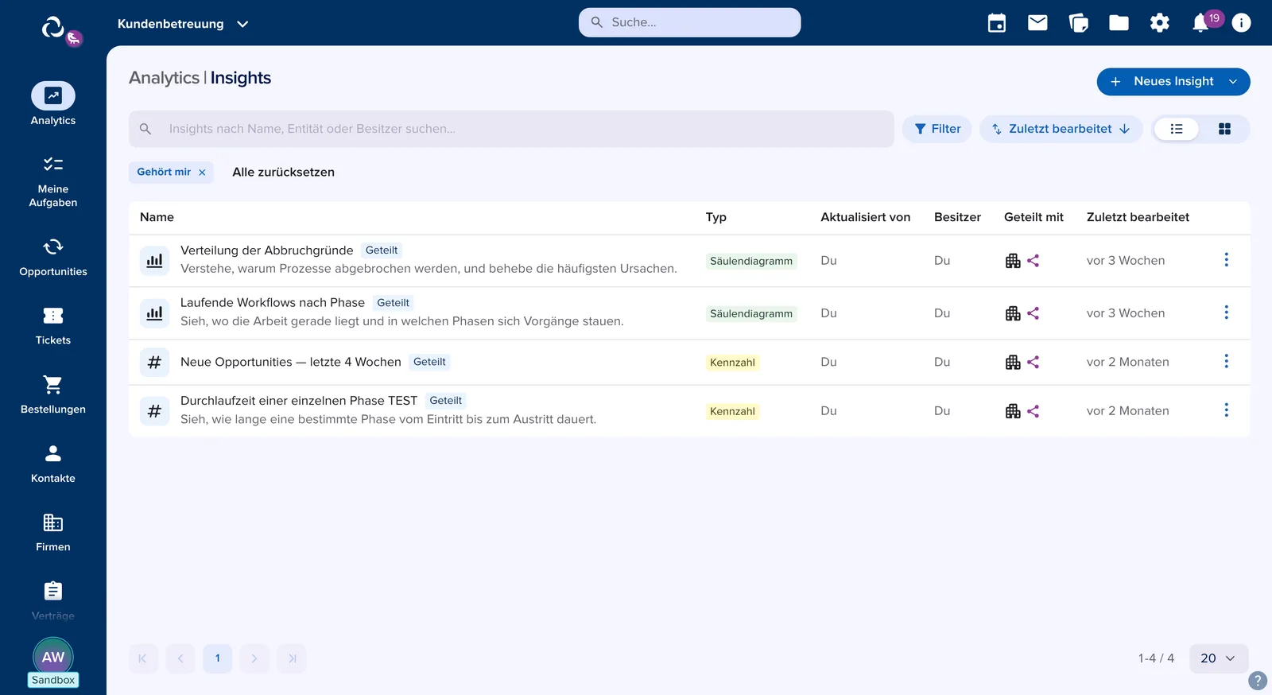The image size is (1272, 695).
Task: Open page size dropdown showing 20
Action: coord(1218,658)
